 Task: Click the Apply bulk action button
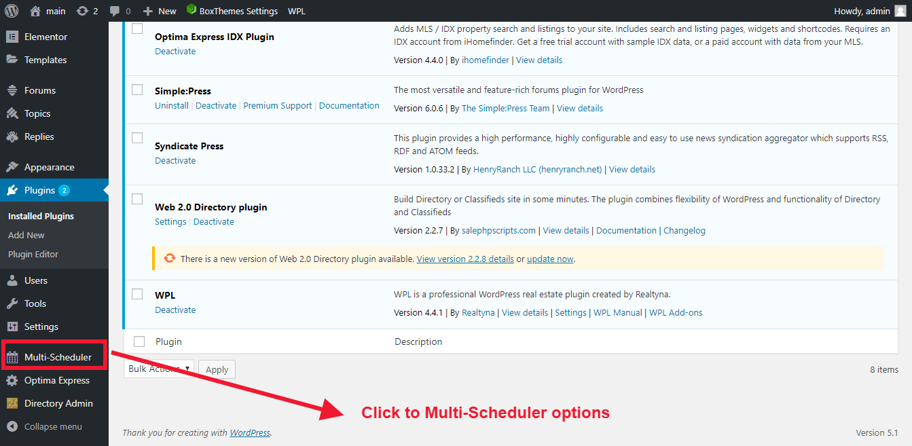click(x=217, y=369)
